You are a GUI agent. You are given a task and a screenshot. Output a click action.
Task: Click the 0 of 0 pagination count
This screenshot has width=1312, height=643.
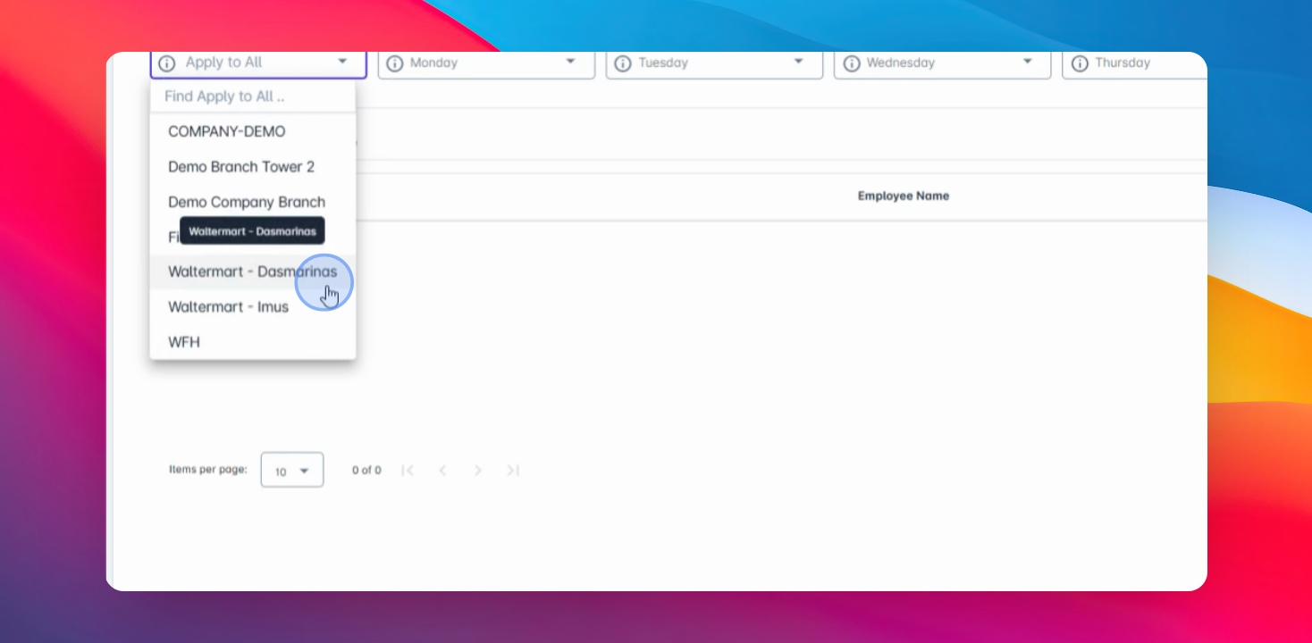[x=366, y=470]
